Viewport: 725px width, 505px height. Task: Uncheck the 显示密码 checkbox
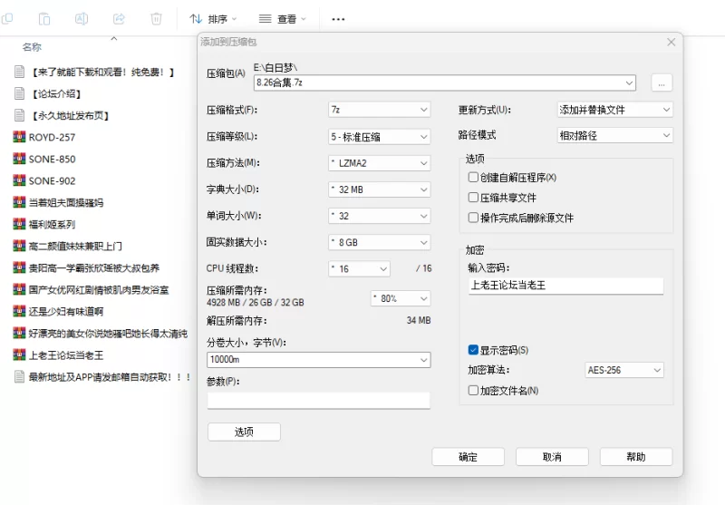tap(473, 350)
